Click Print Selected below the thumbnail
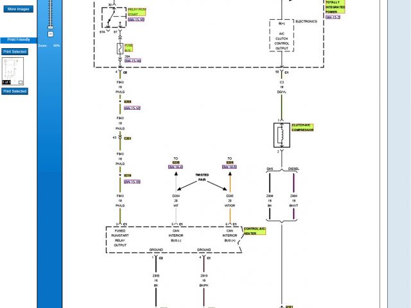 click(x=15, y=92)
